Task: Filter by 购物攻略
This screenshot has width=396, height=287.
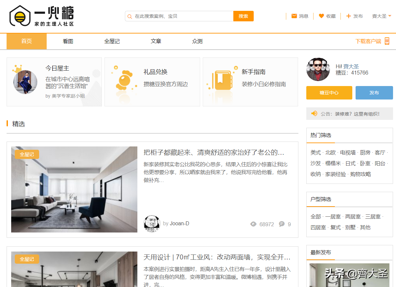Action: (361, 174)
